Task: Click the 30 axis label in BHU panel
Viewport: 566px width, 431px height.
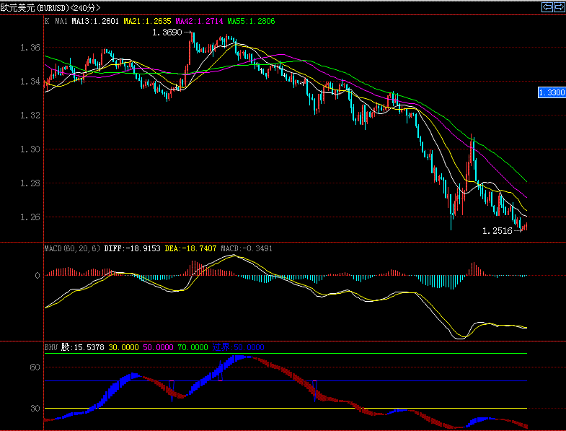Action: point(35,408)
